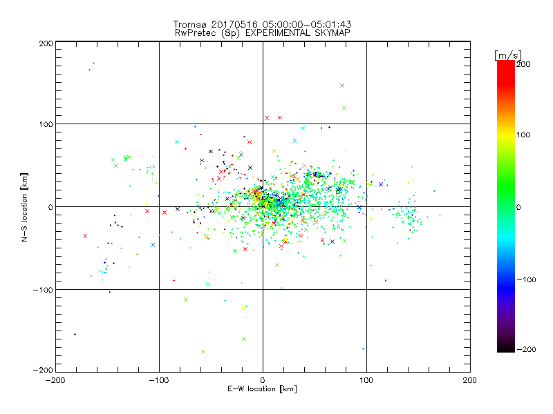Click the colorbar tick label '-200'
Image resolution: width=553 pixels, height=414 pixels.
coord(526,349)
